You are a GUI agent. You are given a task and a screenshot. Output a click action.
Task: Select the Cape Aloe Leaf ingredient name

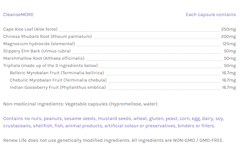click(30, 29)
